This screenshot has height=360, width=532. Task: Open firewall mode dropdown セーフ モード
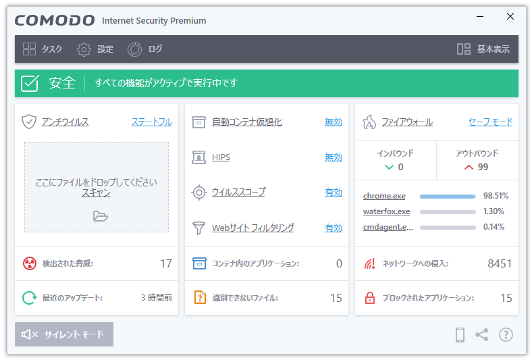491,122
